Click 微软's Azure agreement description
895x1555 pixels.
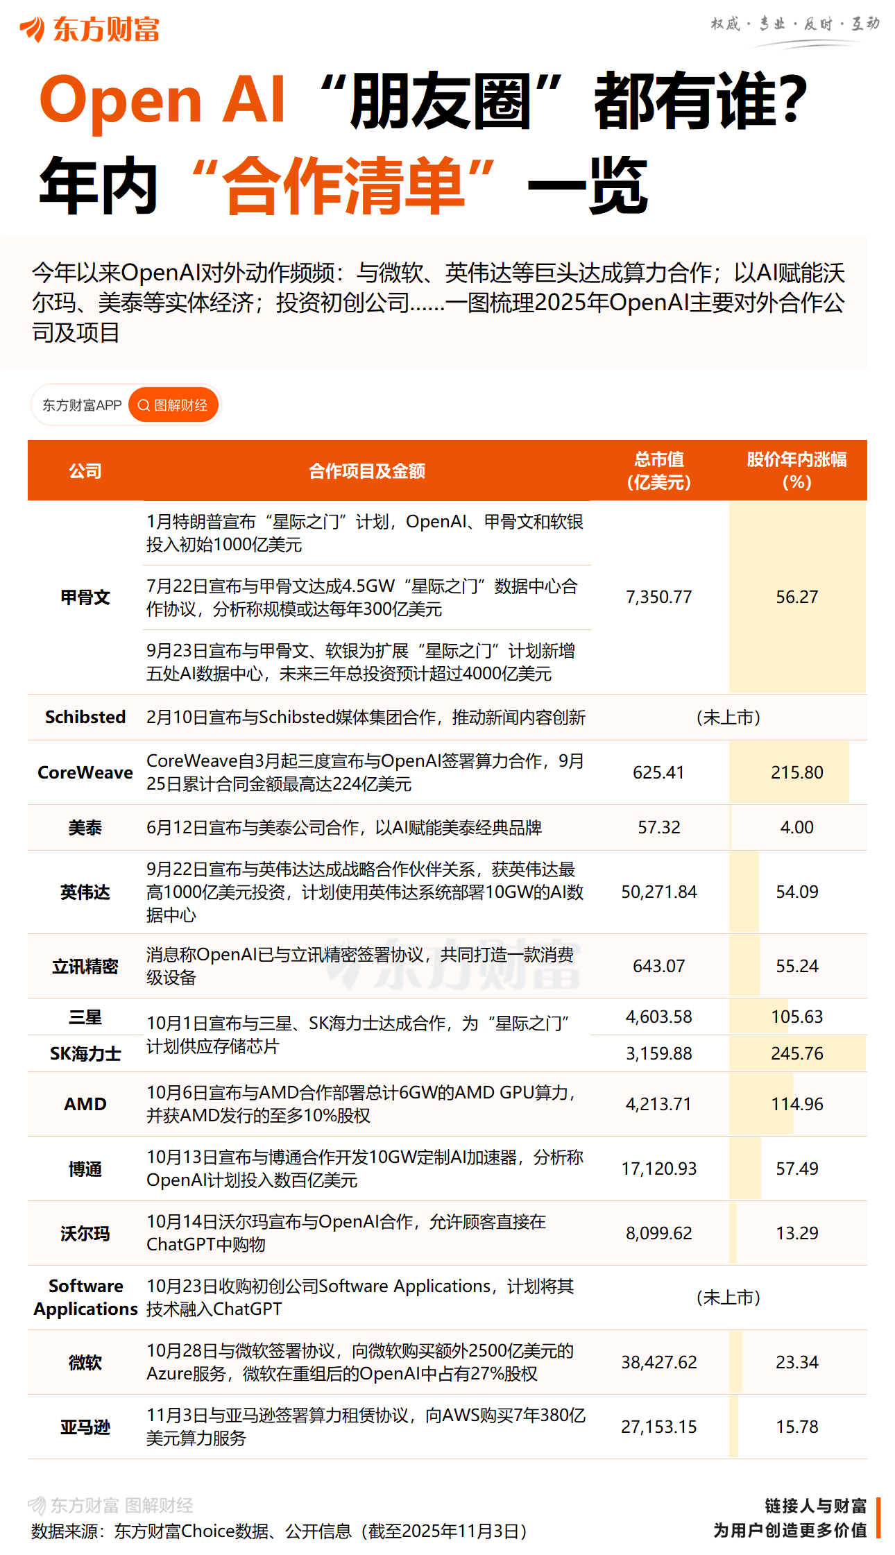[361, 1362]
